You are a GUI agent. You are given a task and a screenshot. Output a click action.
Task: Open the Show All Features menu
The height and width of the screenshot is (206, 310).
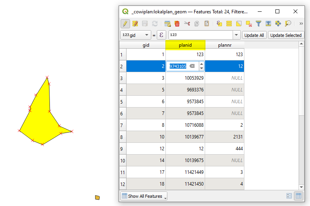[x=144, y=196]
